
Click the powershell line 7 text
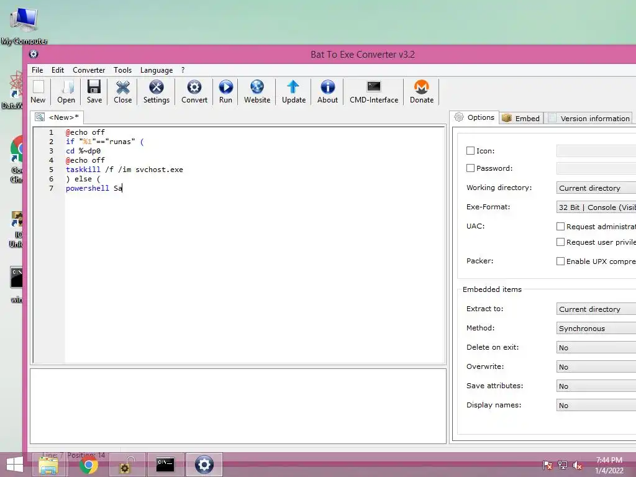point(94,188)
